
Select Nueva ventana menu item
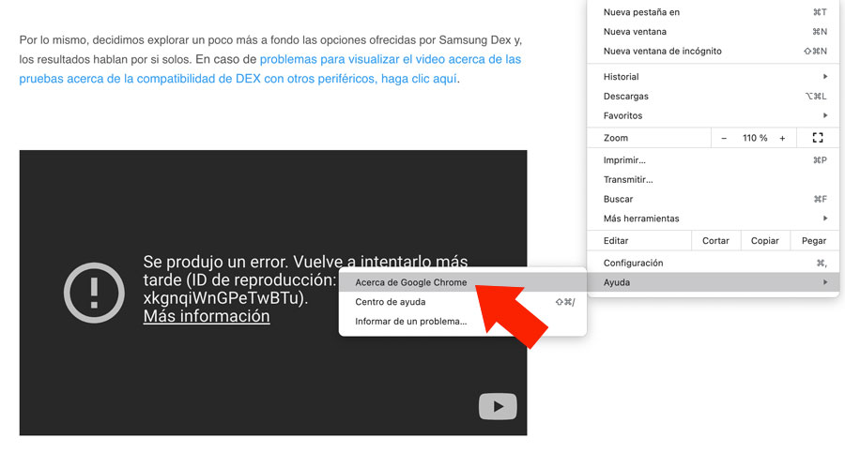click(x=713, y=31)
